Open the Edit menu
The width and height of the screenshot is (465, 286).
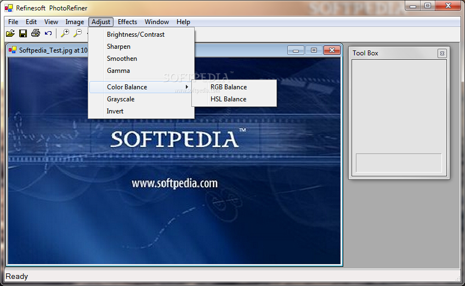[x=31, y=22]
